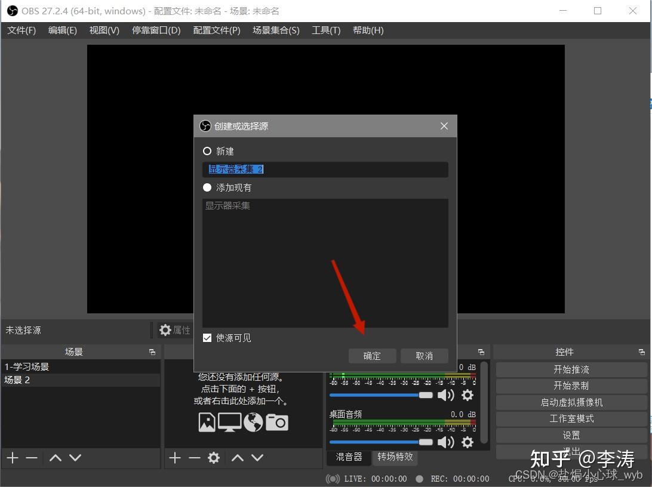Close the 创建或选择源 dialog
The width and height of the screenshot is (652, 487).
click(444, 126)
